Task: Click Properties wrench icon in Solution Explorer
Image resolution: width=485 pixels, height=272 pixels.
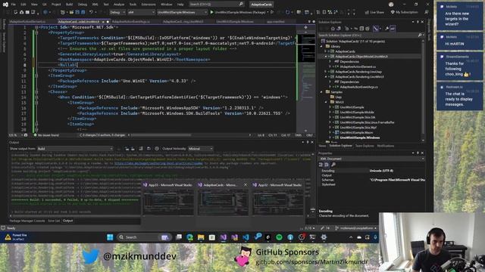Action: [x=386, y=29]
